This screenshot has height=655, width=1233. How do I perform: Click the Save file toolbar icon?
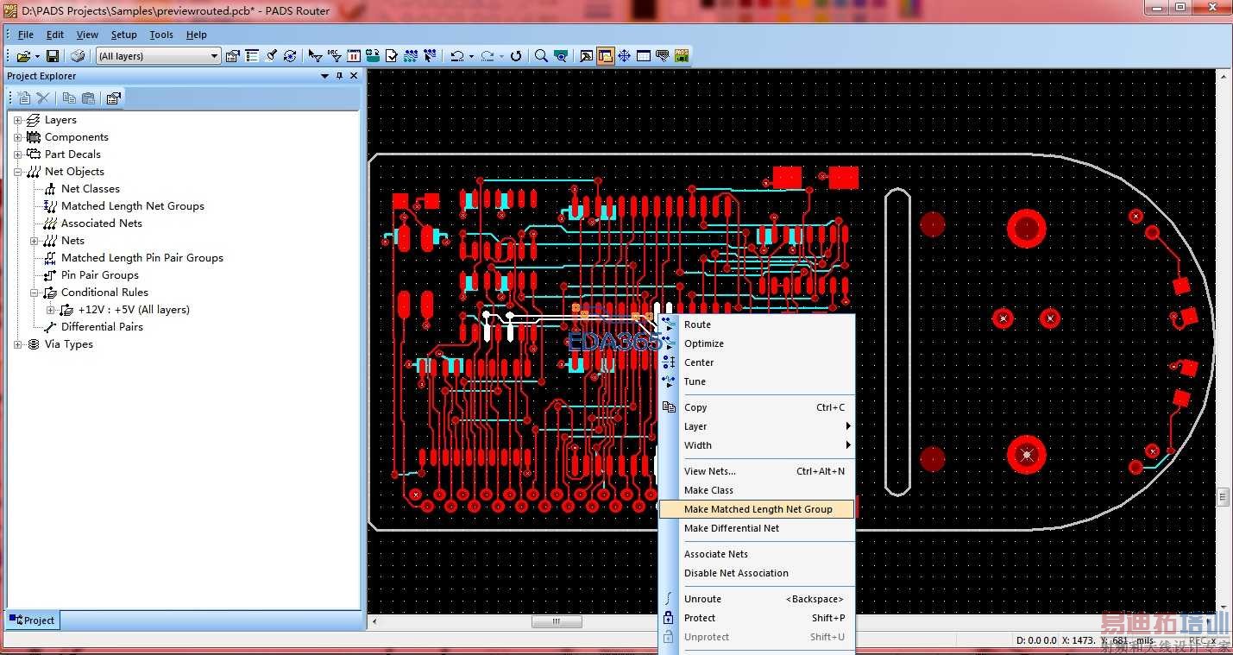[53, 56]
